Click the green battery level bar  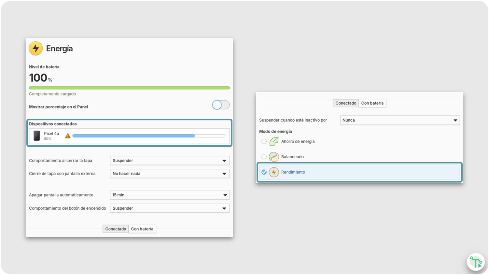(129, 87)
